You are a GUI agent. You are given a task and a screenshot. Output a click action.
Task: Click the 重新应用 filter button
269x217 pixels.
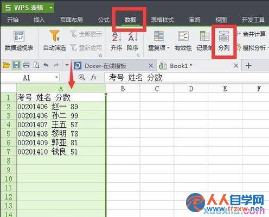(x=86, y=48)
